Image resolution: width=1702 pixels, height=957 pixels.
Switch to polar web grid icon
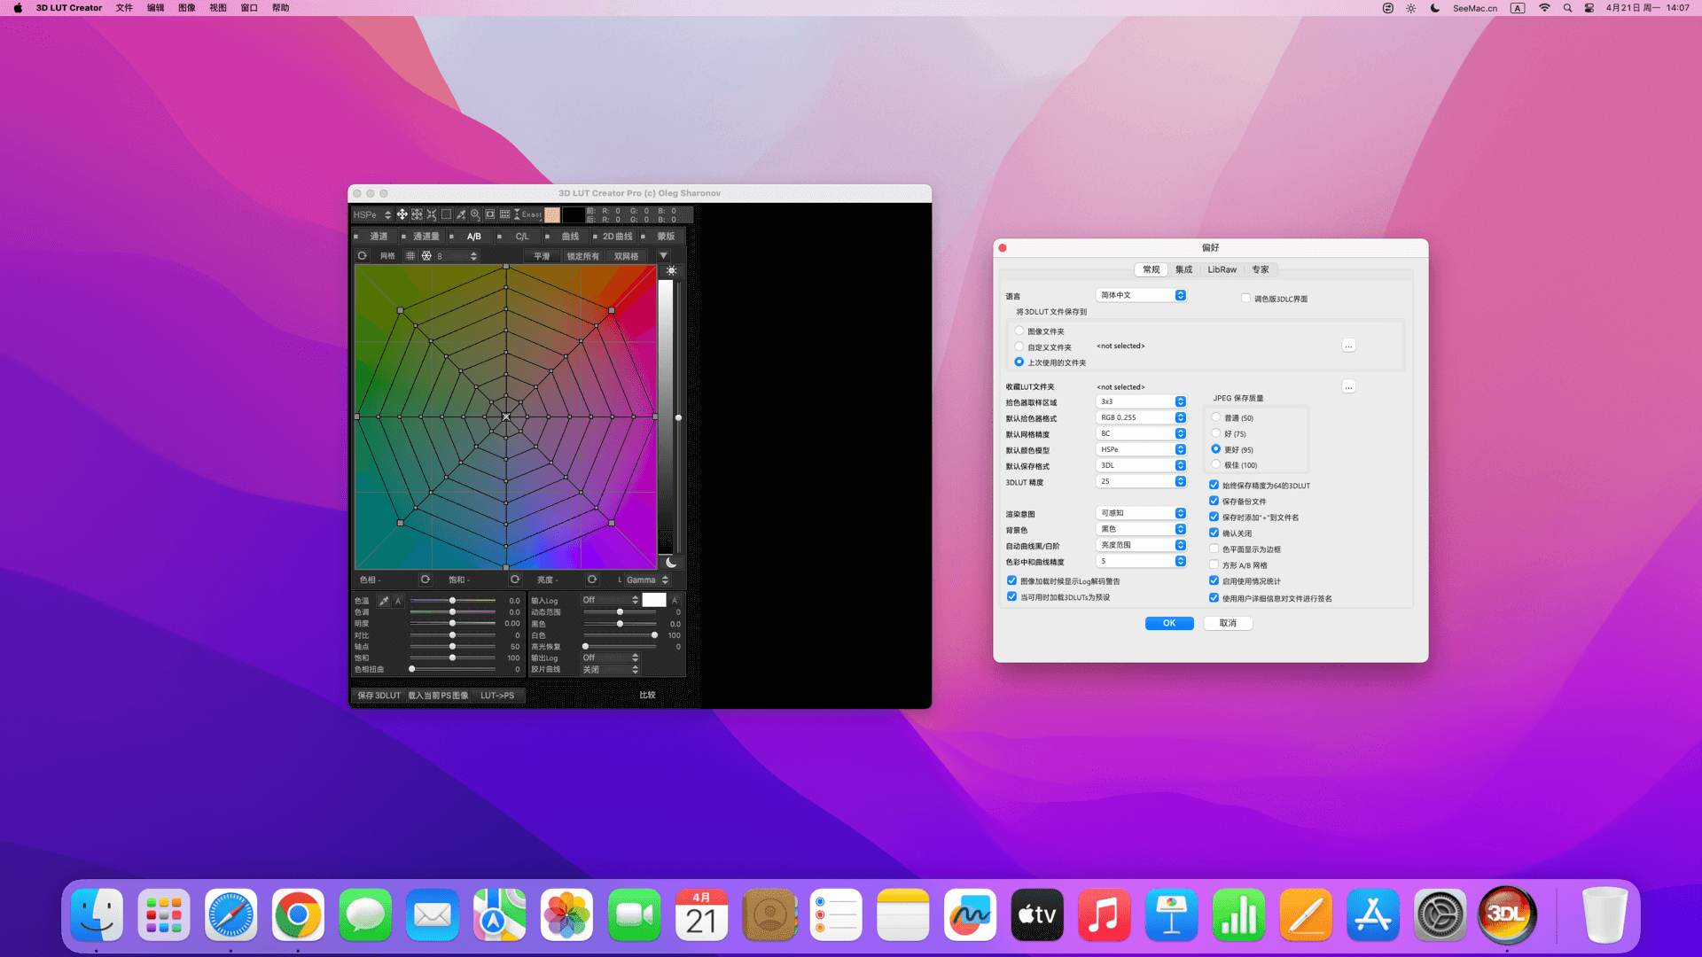click(426, 256)
